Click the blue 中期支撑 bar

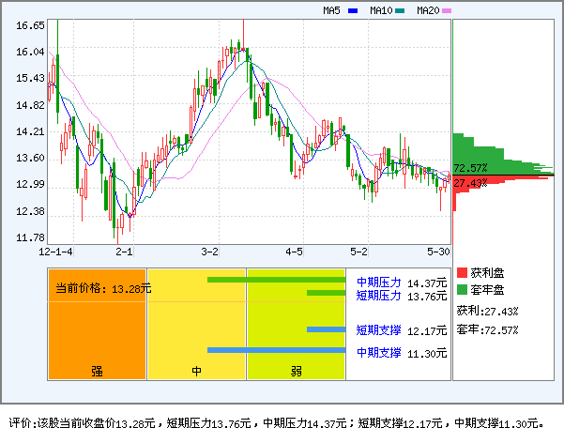click(x=276, y=350)
